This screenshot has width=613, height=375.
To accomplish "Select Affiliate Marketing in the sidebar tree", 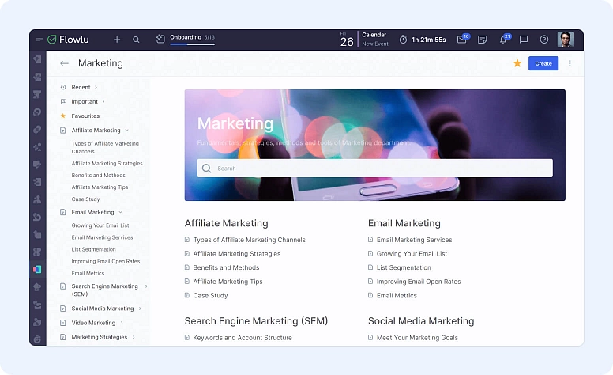I will pos(96,130).
